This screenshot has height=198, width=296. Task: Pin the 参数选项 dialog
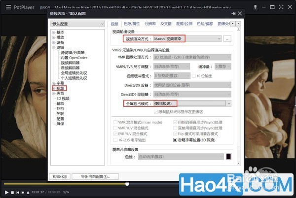(x=233, y=14)
